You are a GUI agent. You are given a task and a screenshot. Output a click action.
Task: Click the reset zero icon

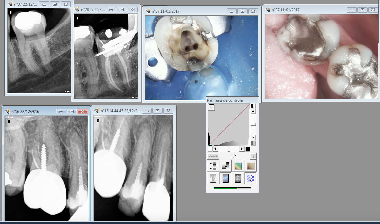coord(213,179)
